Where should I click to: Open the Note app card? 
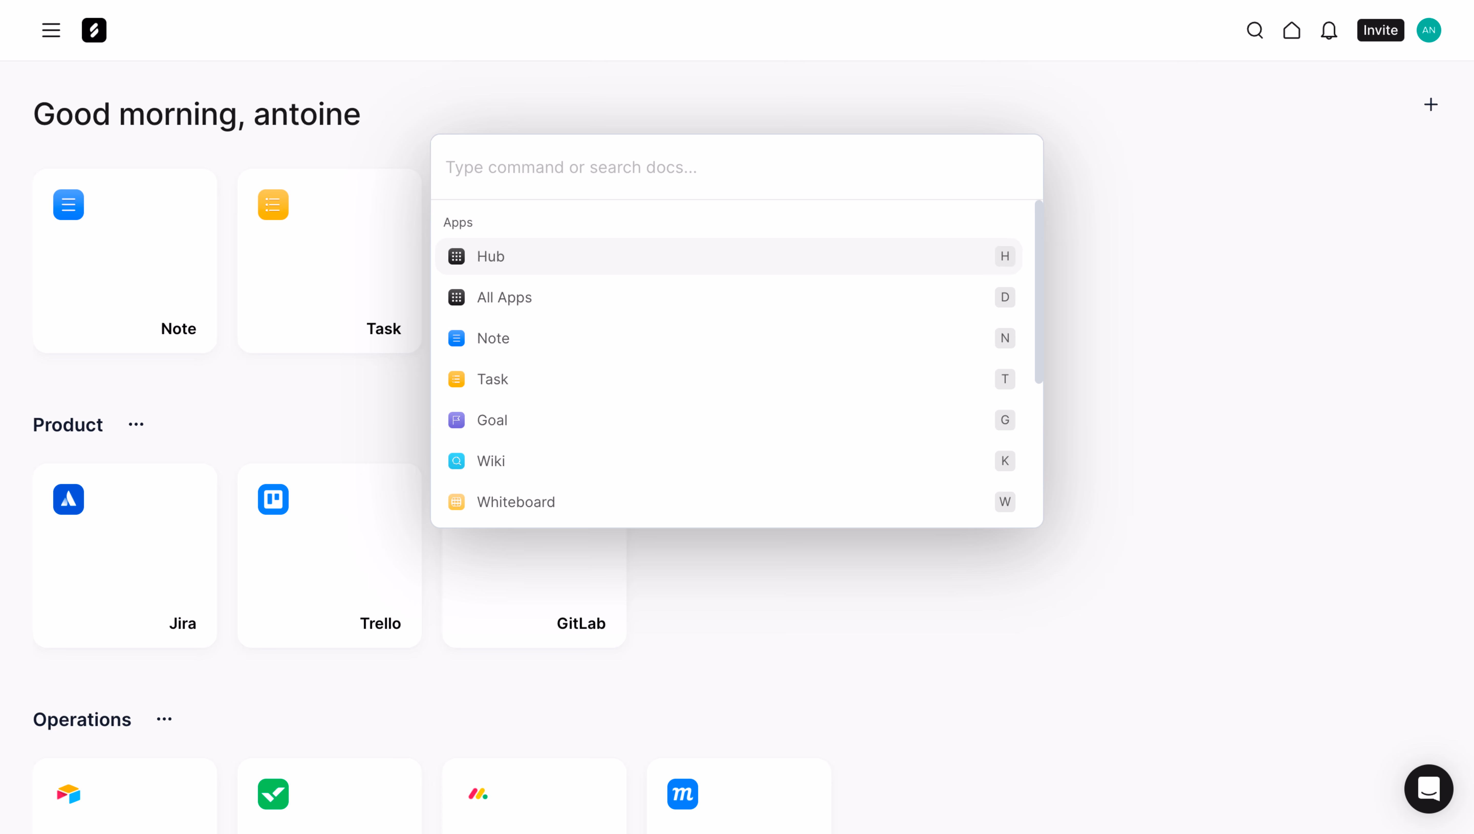coord(125,261)
